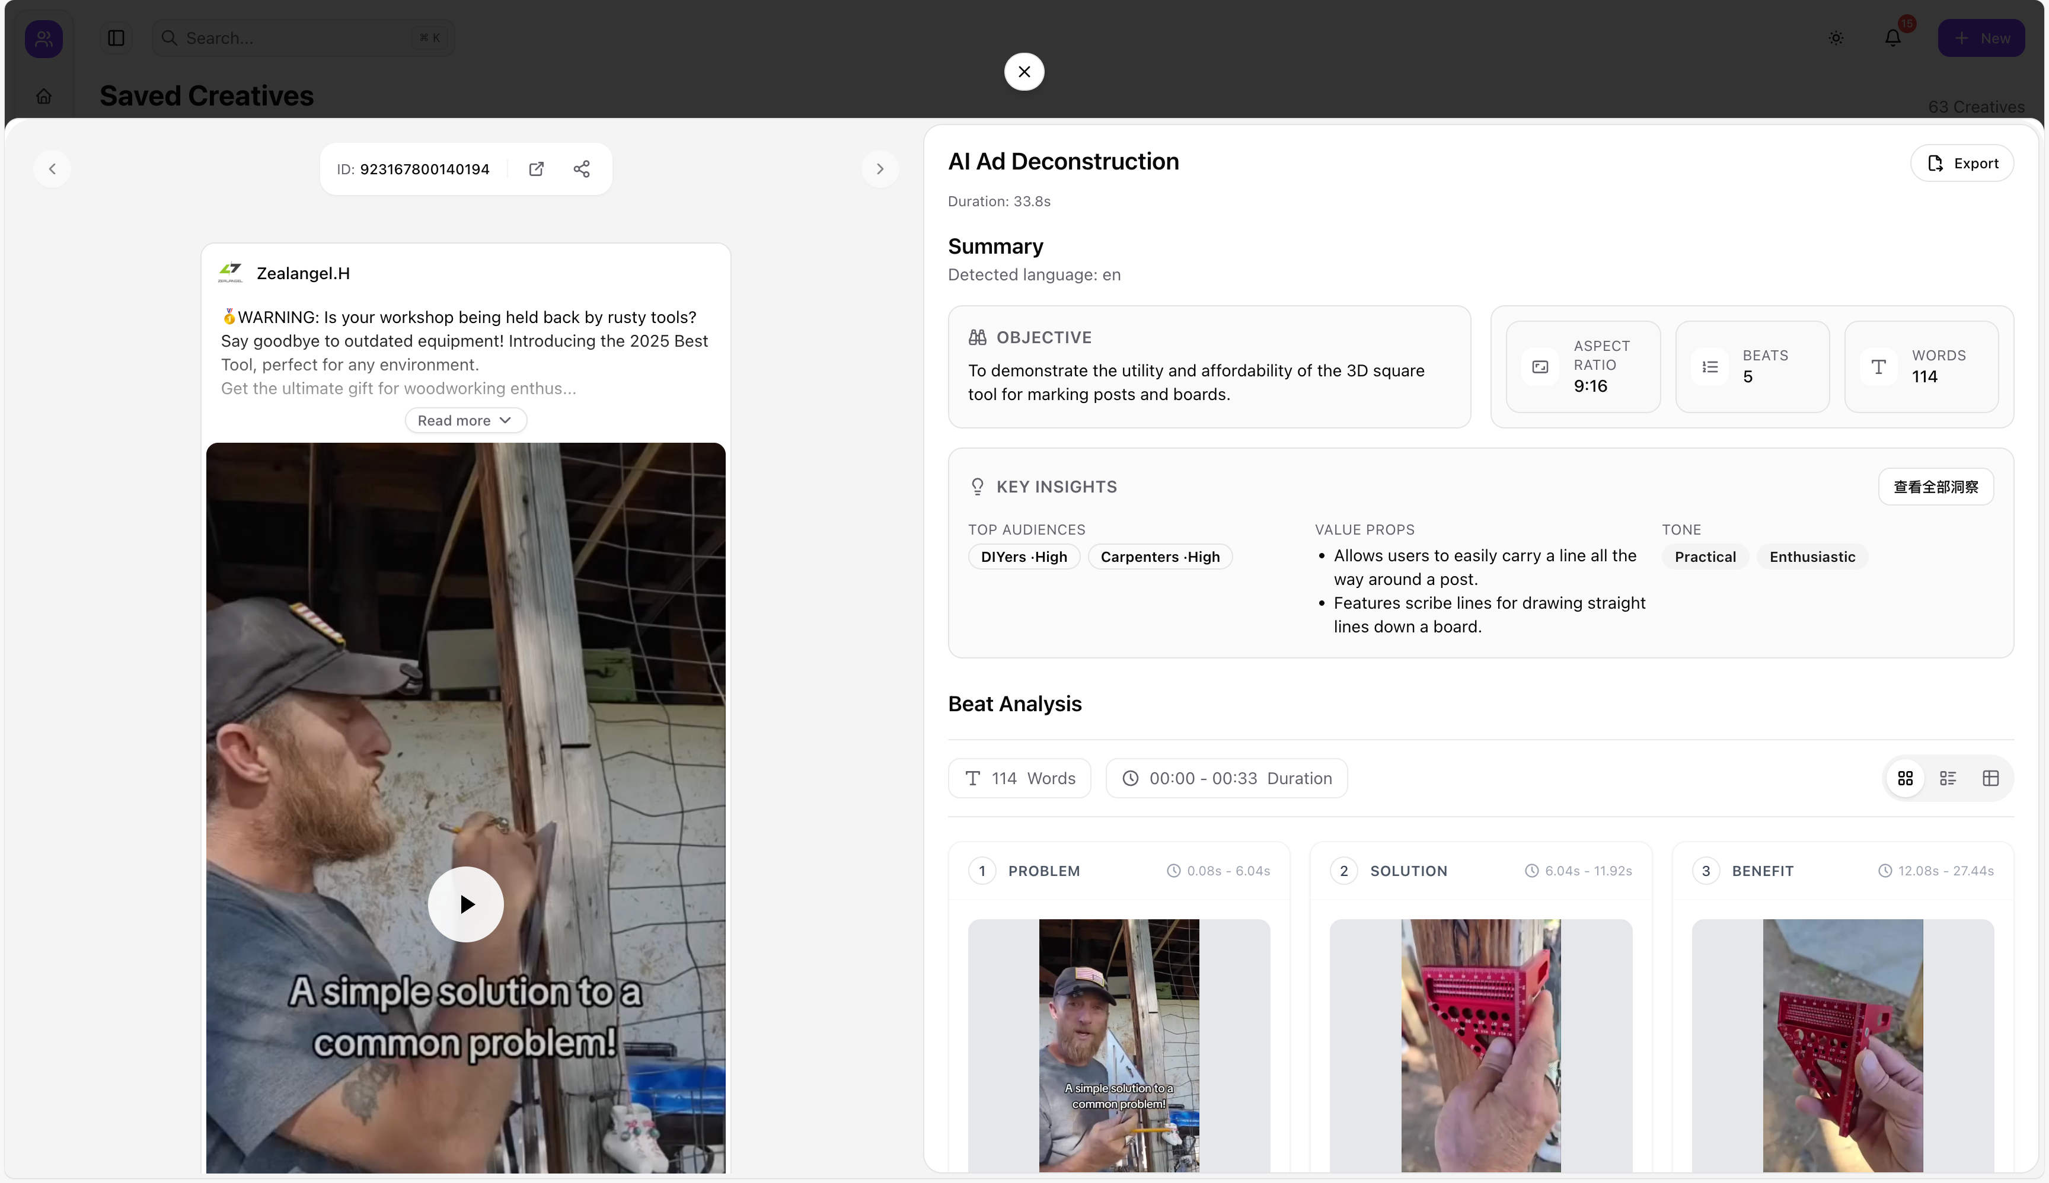Play the ad video

coord(466,904)
